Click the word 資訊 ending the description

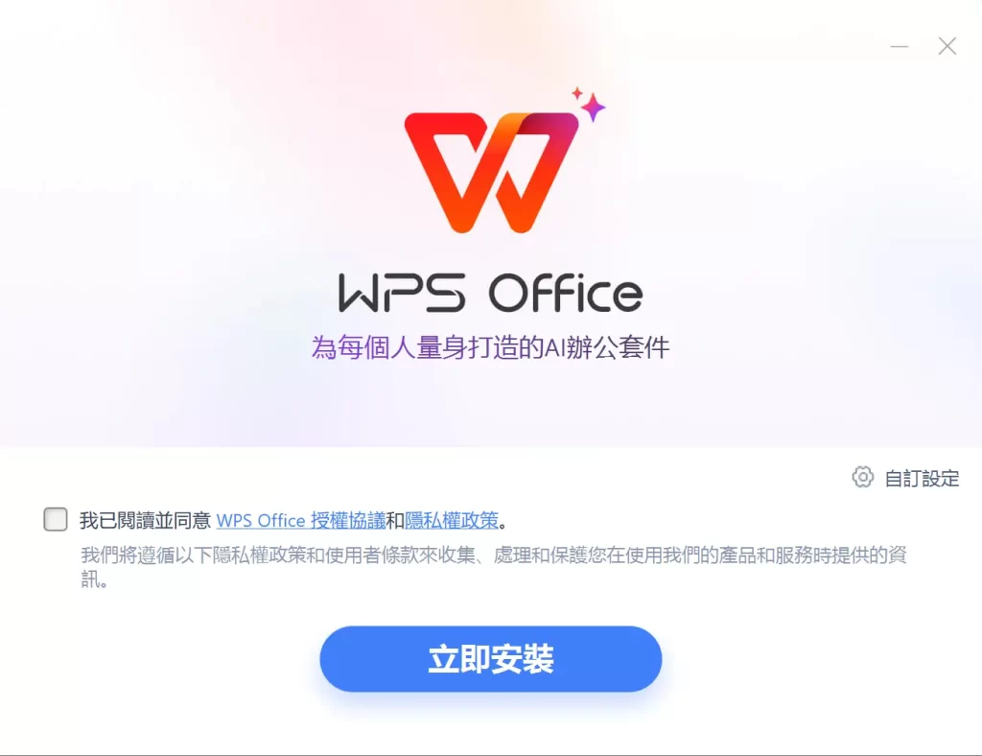click(x=898, y=555)
